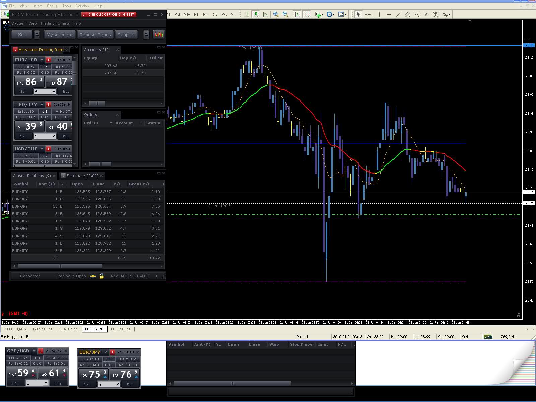The width and height of the screenshot is (536, 402).
Task: Click the Zoom In magnifier icon
Action: click(x=276, y=14)
